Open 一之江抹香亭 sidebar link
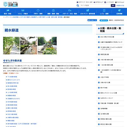The width and height of the screenshot is (127, 127). pos(111,71)
